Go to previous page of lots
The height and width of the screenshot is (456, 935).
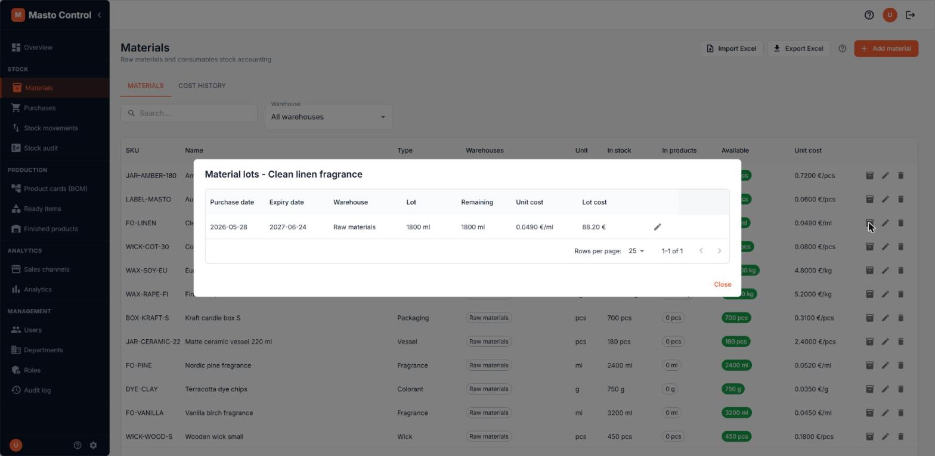pyautogui.click(x=701, y=251)
